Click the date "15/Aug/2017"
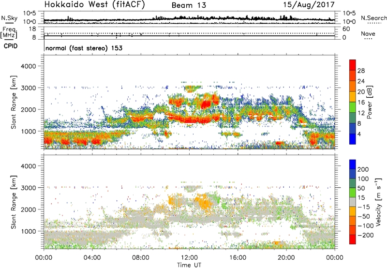Viewport: 387px width, 268px height. (309, 4)
